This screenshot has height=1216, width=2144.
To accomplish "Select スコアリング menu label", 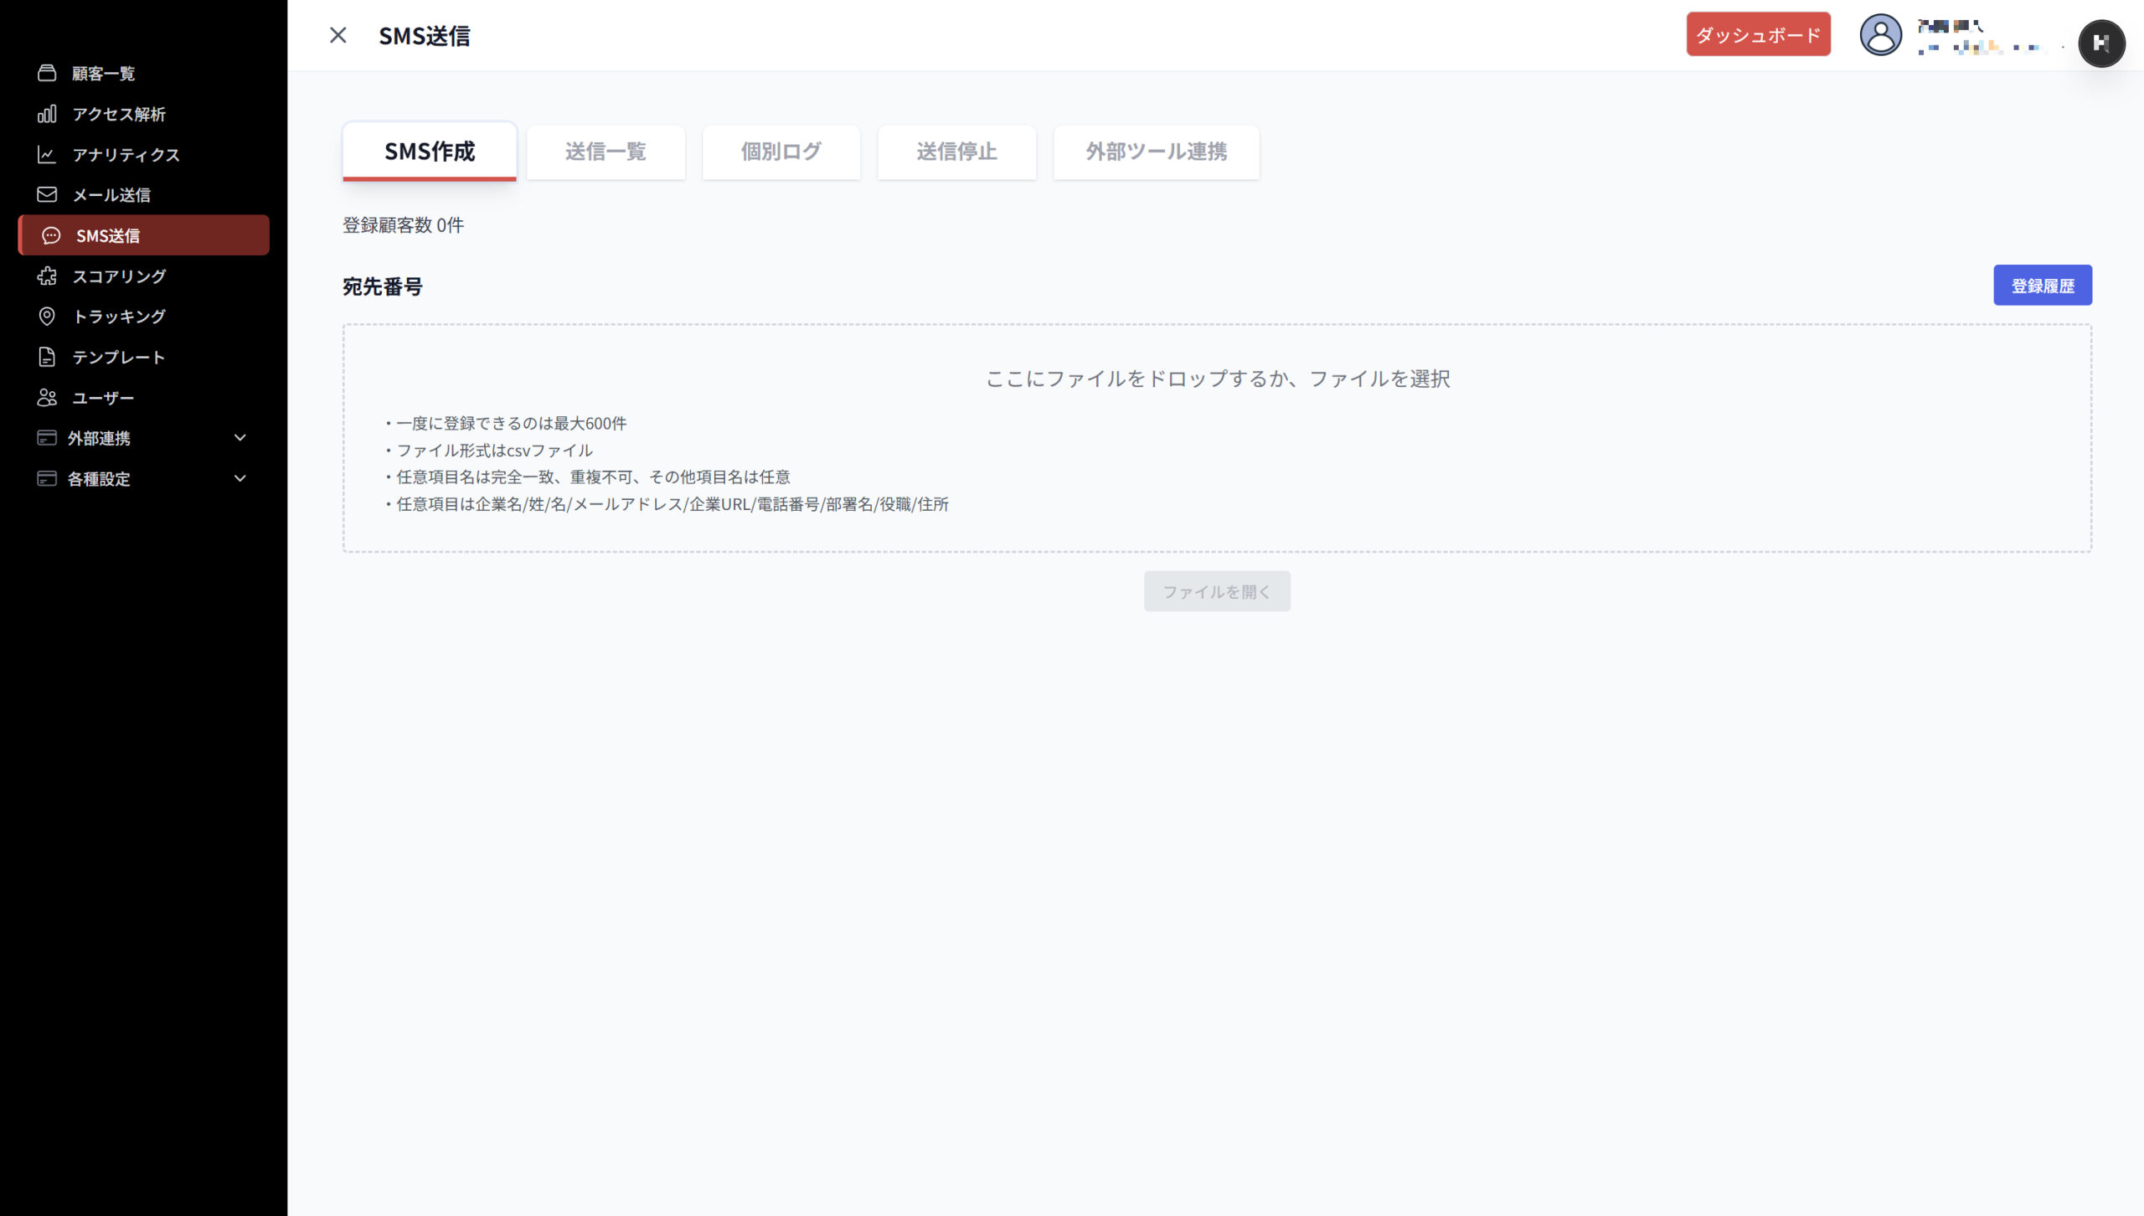I will (x=119, y=276).
